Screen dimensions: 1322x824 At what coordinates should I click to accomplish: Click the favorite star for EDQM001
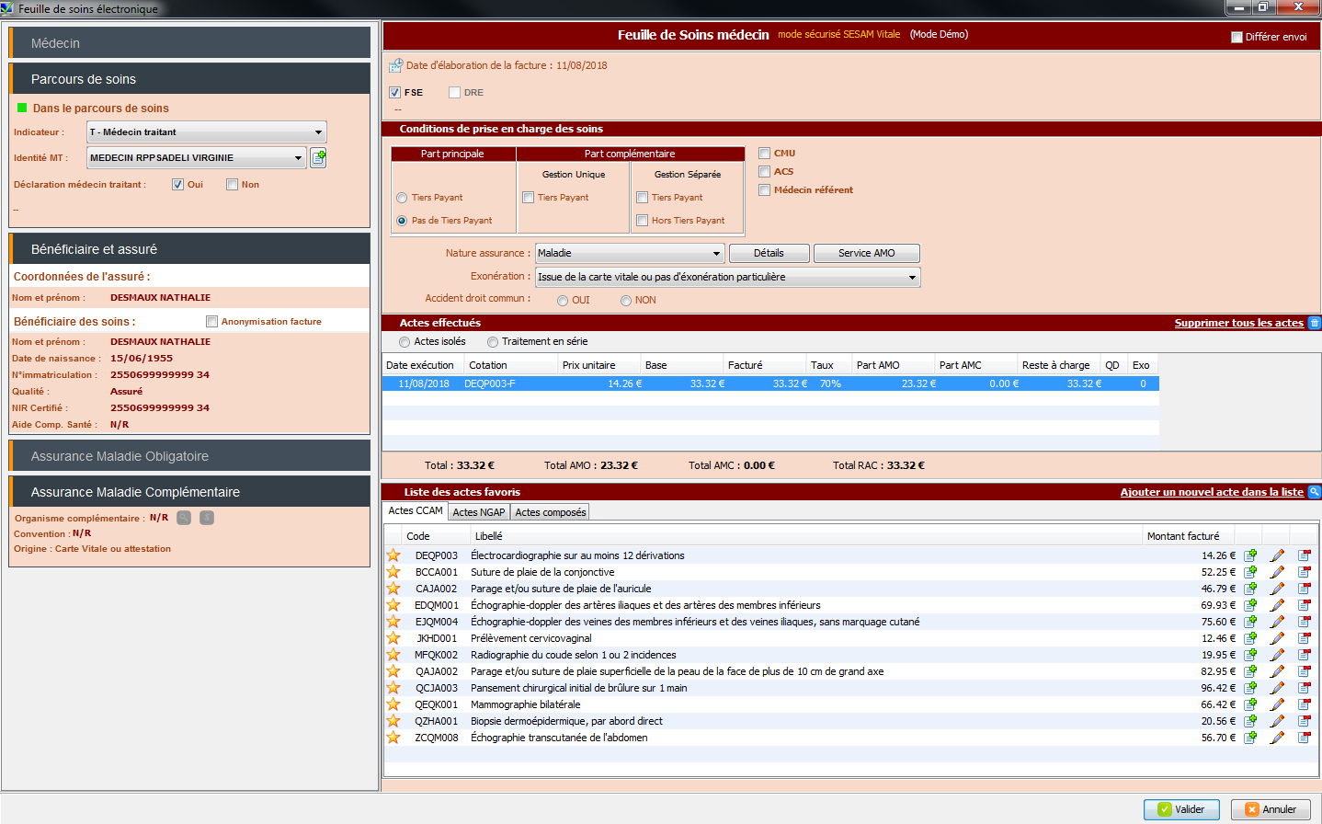point(393,605)
